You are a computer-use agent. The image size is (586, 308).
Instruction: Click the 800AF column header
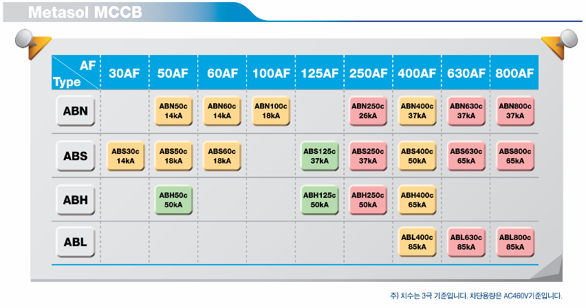point(514,73)
